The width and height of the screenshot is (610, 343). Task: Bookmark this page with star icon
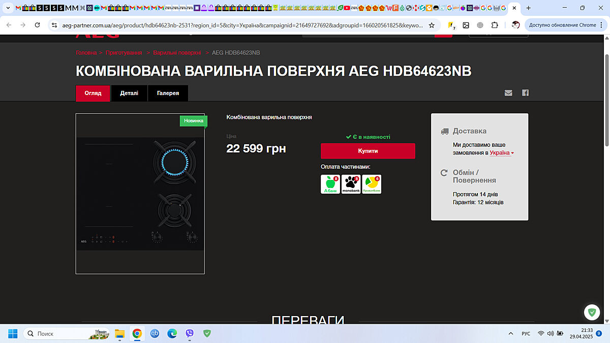pyautogui.click(x=432, y=25)
